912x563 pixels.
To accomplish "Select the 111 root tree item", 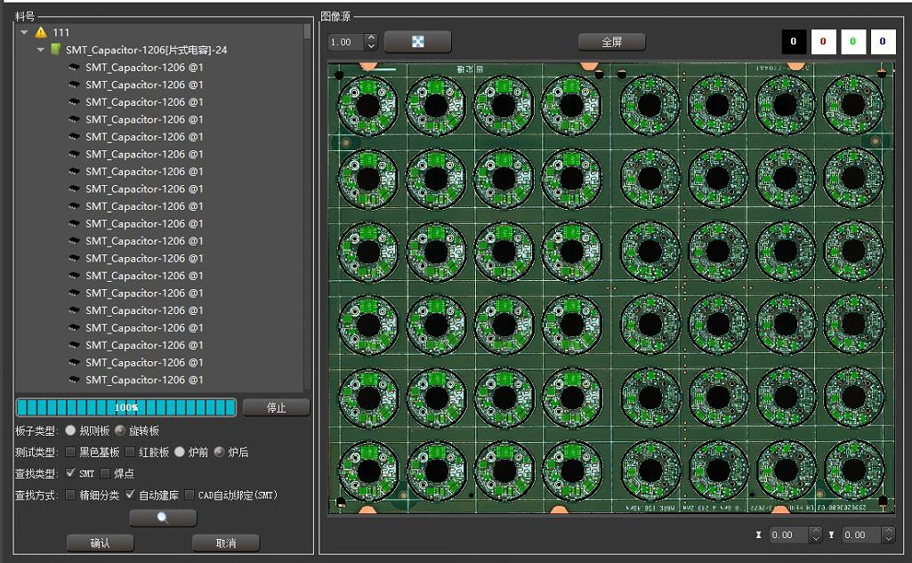I will point(61,33).
